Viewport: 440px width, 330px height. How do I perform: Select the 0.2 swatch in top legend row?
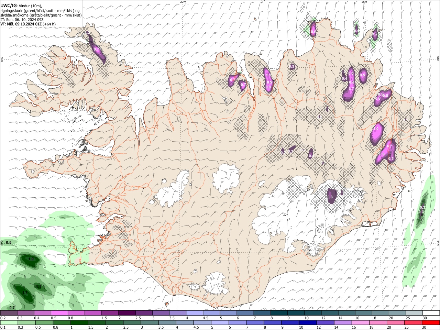(9, 313)
